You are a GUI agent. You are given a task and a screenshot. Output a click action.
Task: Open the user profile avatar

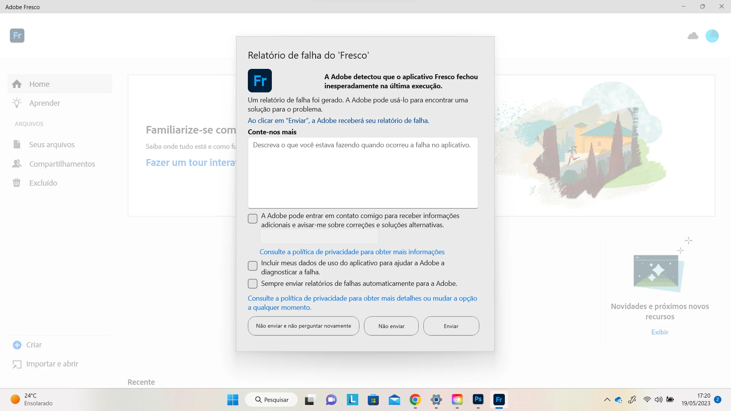point(712,36)
